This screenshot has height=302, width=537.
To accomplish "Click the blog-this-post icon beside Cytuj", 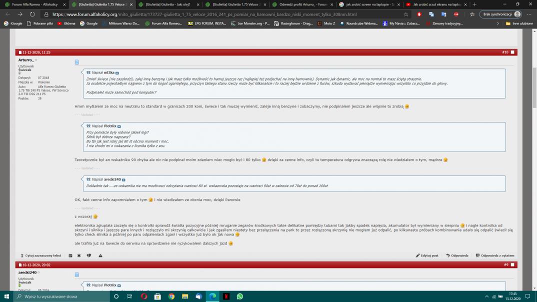I will [x=70, y=255].
